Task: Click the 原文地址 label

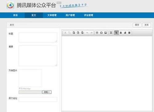Action: [x=13, y=98]
